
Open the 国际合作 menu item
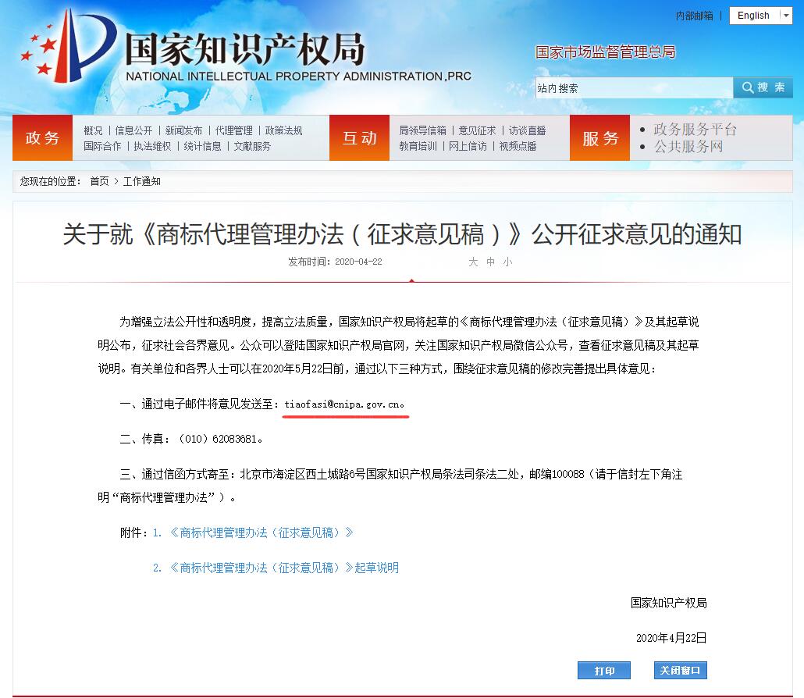[102, 146]
